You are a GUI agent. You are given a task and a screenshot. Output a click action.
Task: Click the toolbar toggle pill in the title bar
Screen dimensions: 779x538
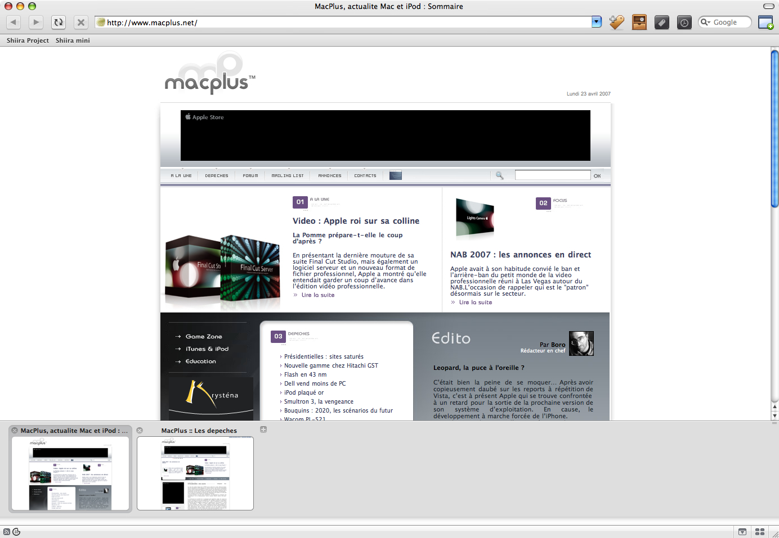pos(768,6)
